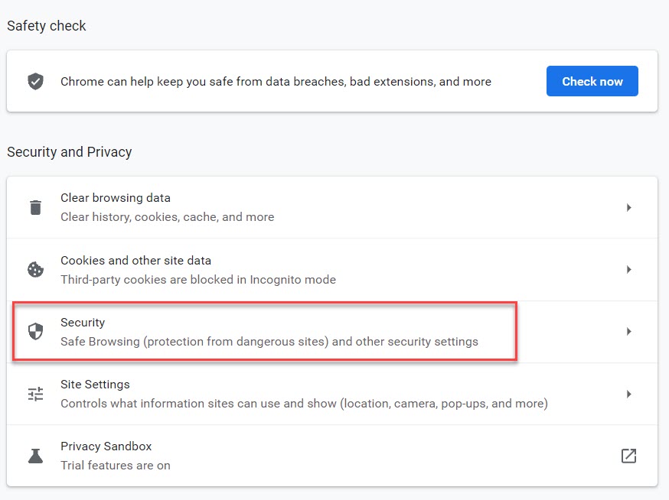The image size is (669, 500).
Task: Open Privacy Sandbox entry
Action: 332,456
